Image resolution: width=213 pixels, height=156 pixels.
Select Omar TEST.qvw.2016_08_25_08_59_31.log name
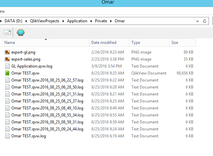tap(47, 122)
